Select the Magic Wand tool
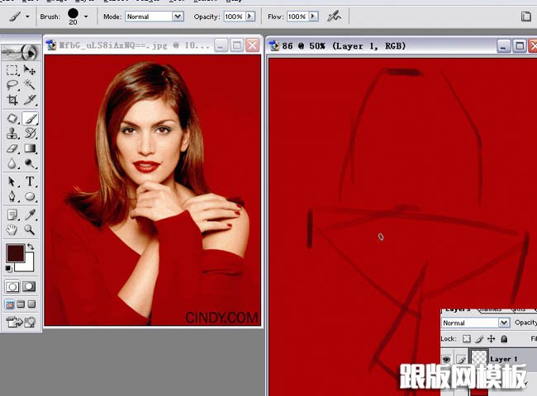This screenshot has width=537, height=396. 30,85
